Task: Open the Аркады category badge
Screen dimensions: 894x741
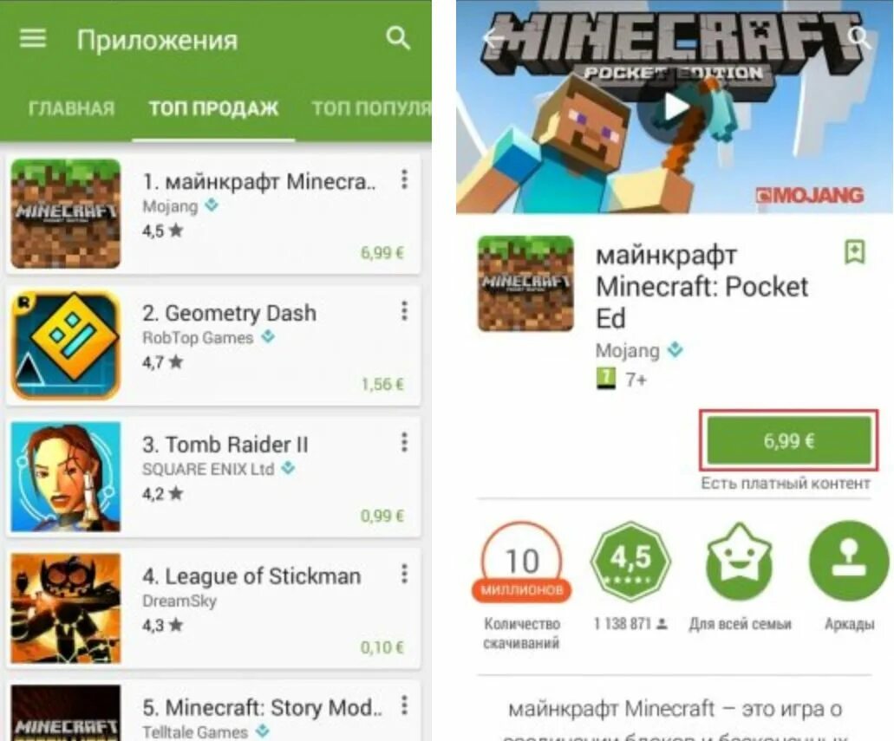Action: coord(849,560)
